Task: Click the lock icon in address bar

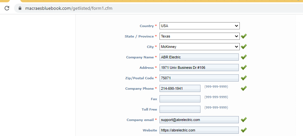Action: click(20, 8)
